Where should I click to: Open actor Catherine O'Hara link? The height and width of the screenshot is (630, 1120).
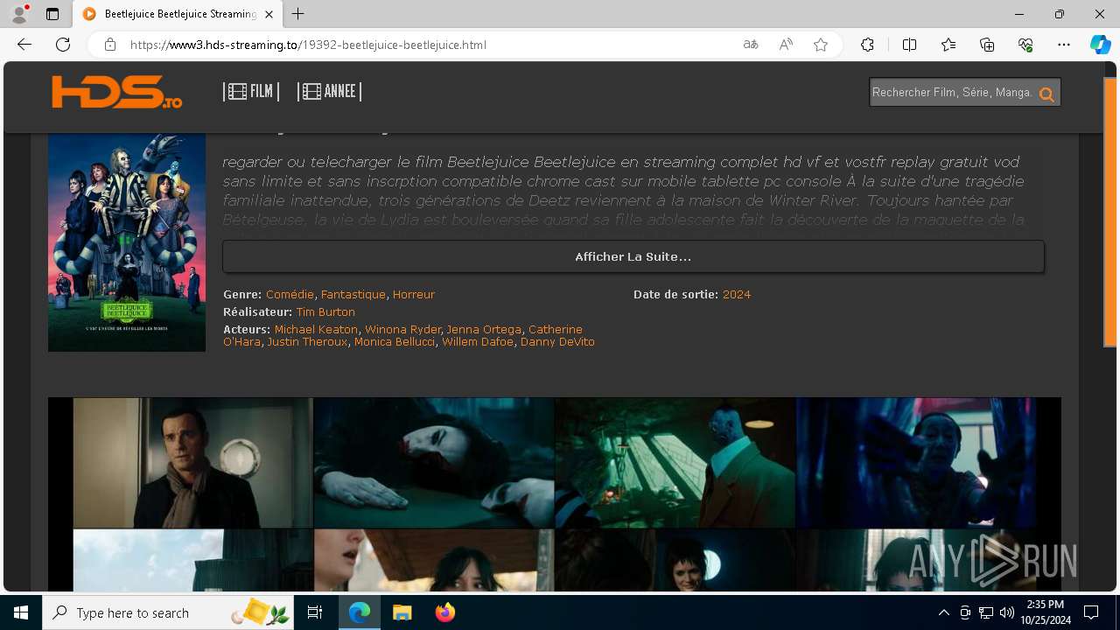coord(556,330)
